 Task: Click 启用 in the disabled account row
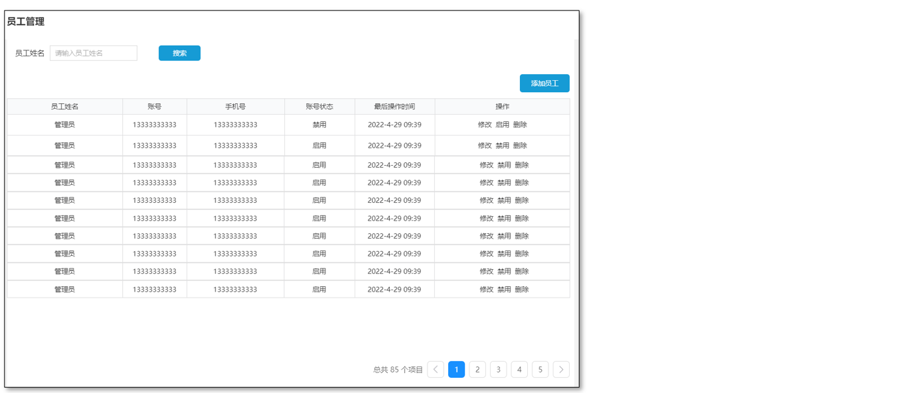[x=503, y=125]
